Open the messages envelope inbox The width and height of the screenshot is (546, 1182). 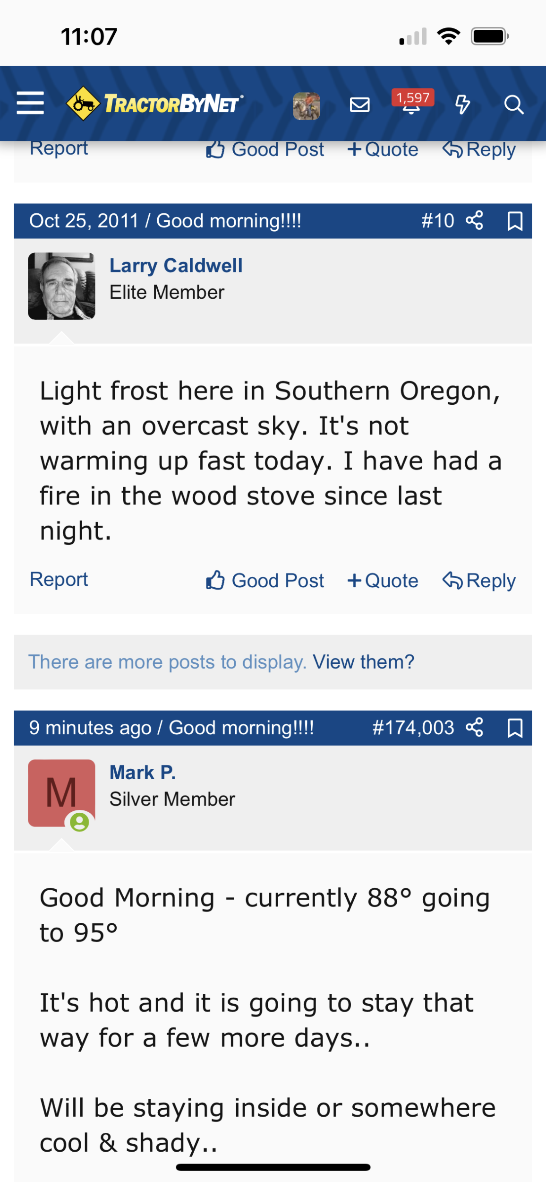[x=359, y=104]
